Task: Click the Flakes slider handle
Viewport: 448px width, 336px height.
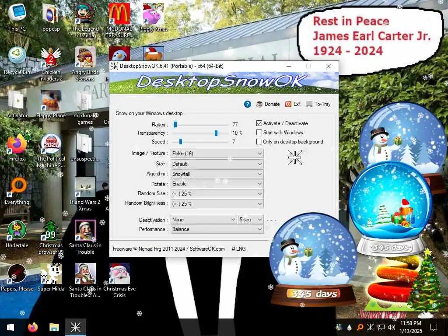Action: (x=175, y=124)
